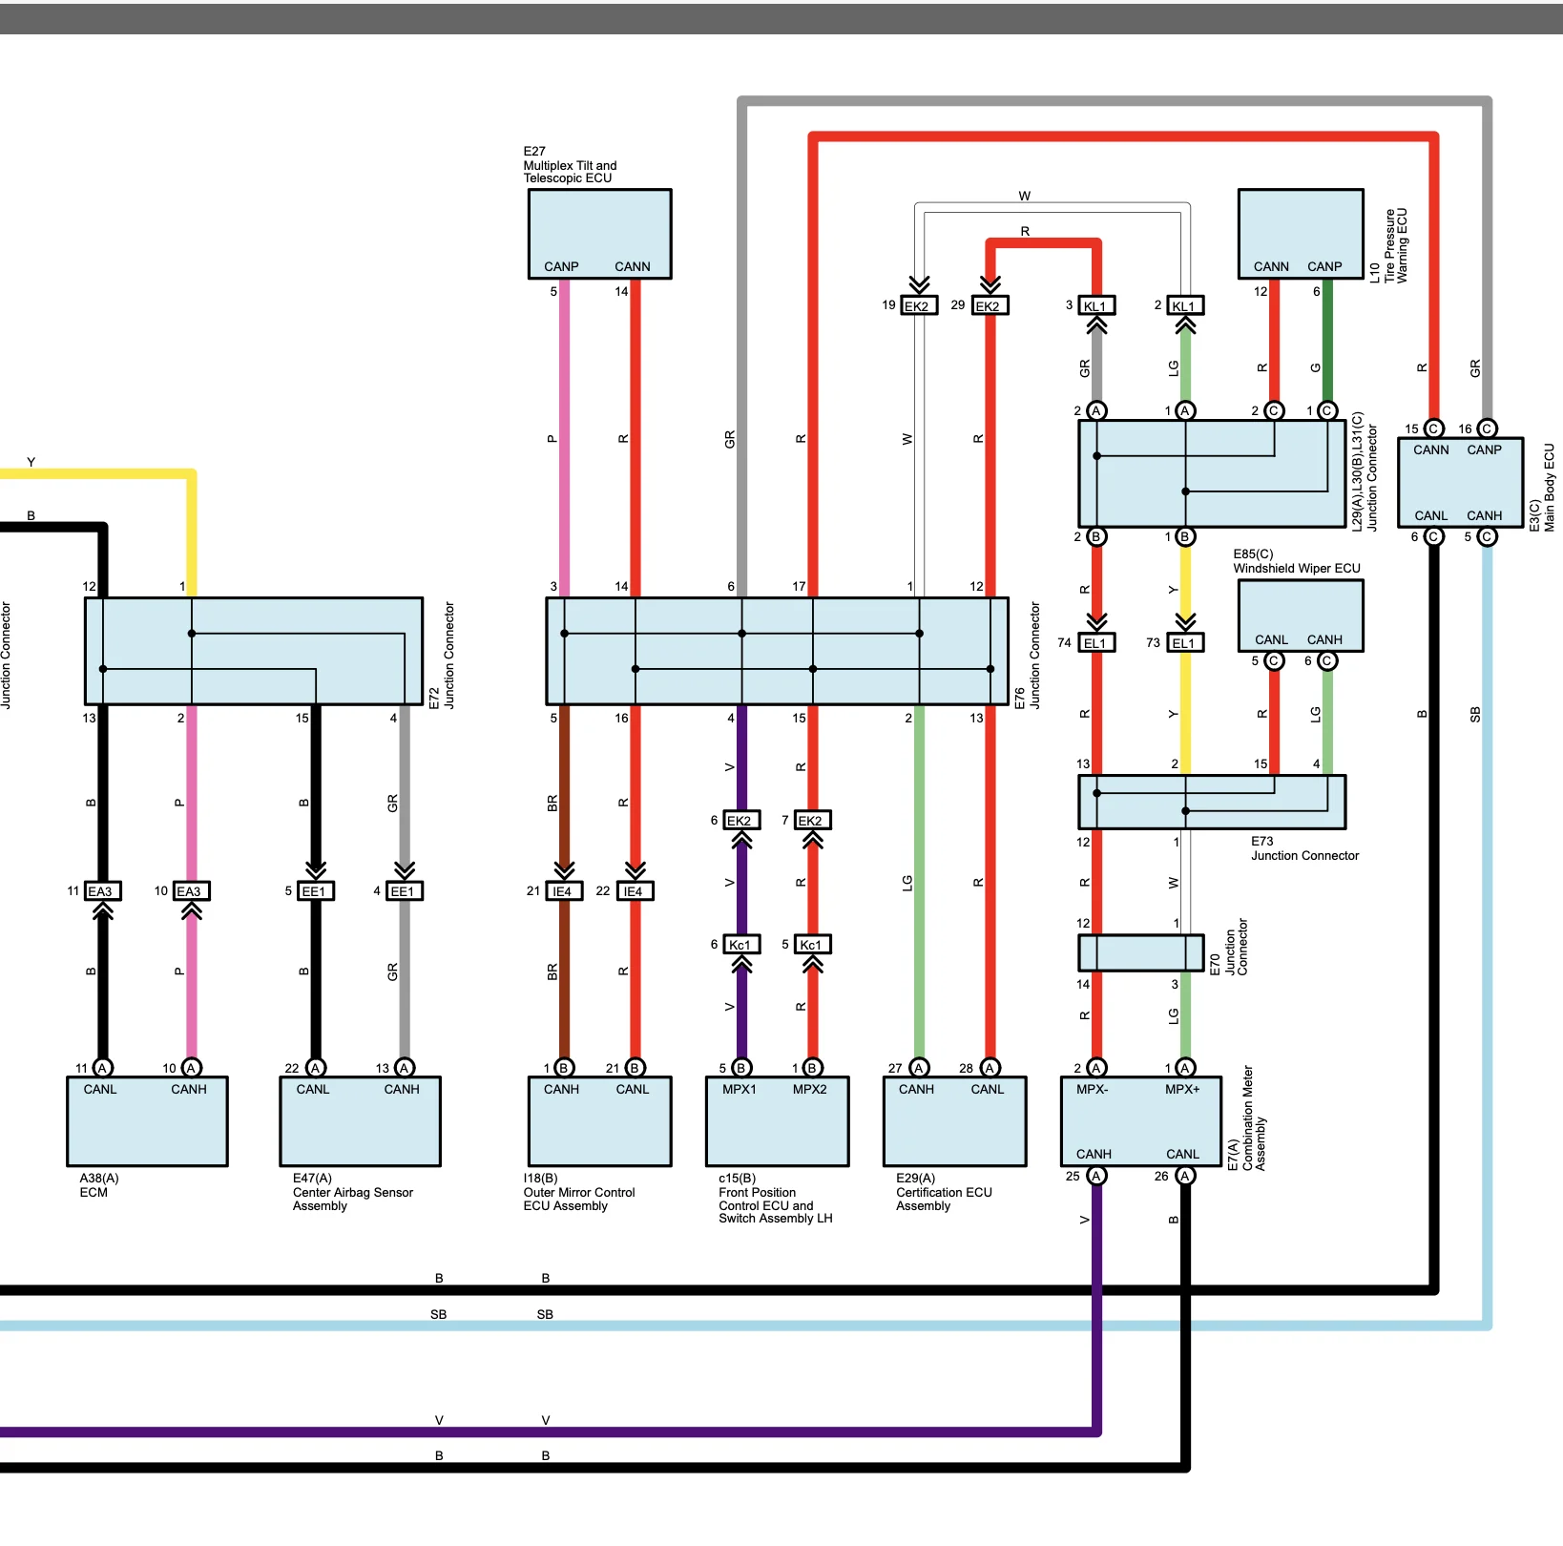Select the E73 Junction Connector label
This screenshot has height=1546, width=1563.
click(x=1304, y=848)
